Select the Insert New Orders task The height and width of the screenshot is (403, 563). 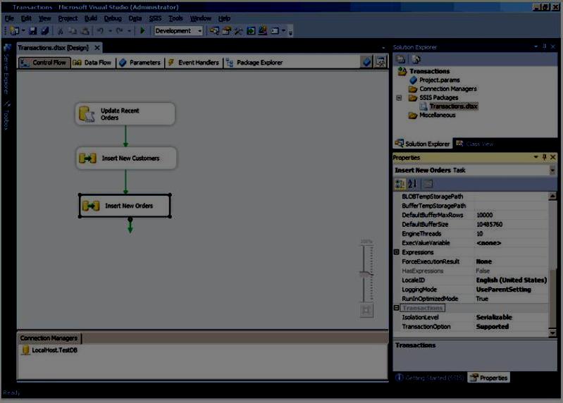point(125,206)
